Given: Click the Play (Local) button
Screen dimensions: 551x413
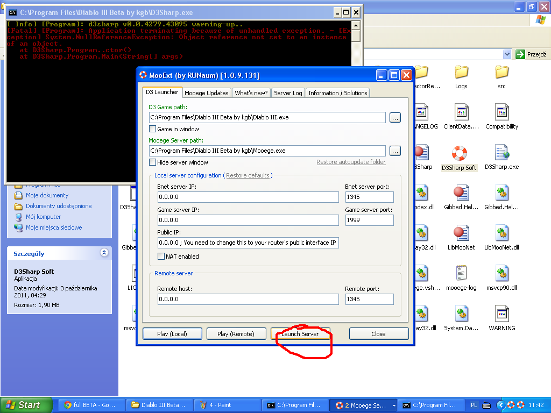Looking at the screenshot, I should pyautogui.click(x=172, y=333).
